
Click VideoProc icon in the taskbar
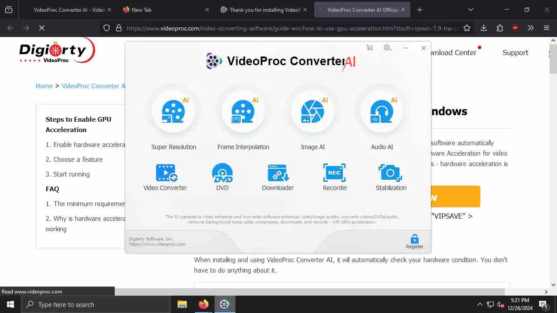225,304
